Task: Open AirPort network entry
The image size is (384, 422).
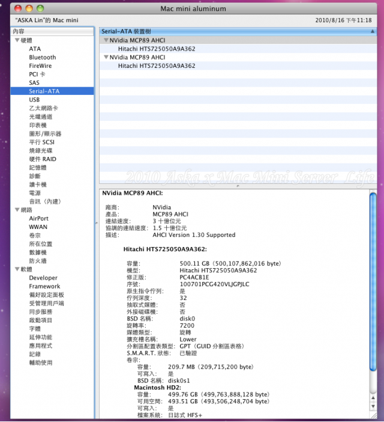Action: (38, 219)
